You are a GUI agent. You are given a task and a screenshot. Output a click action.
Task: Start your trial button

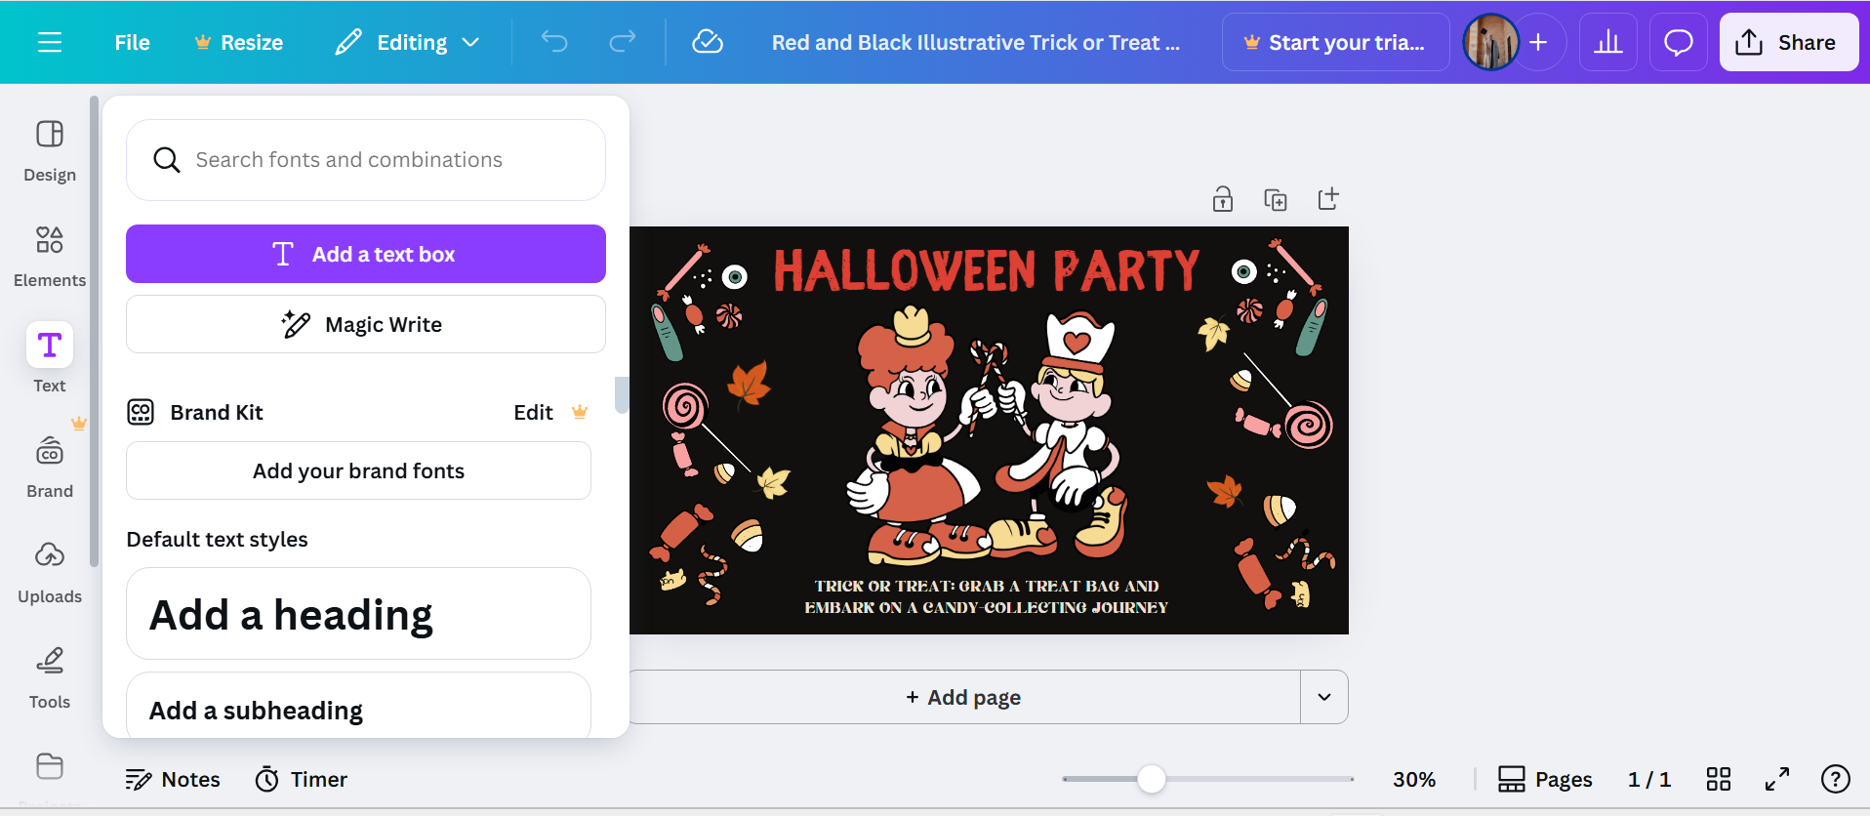point(1335,42)
